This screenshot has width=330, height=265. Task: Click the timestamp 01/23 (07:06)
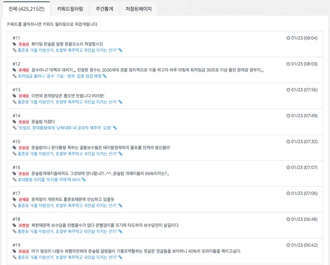point(304,193)
